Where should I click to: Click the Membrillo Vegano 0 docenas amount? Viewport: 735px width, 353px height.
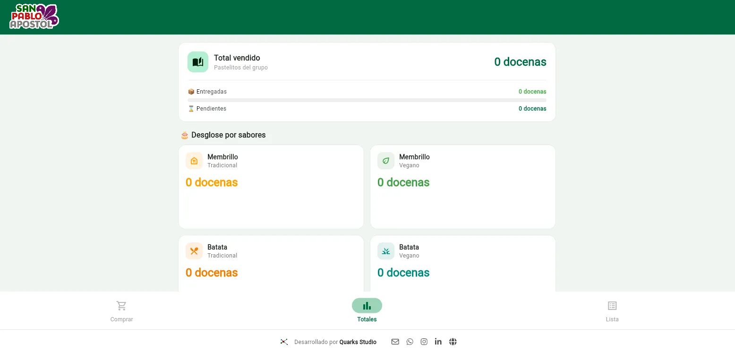[x=403, y=182]
